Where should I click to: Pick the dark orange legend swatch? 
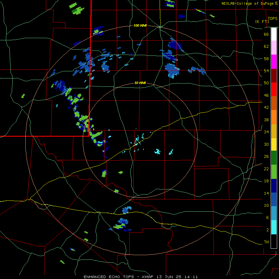274,103
